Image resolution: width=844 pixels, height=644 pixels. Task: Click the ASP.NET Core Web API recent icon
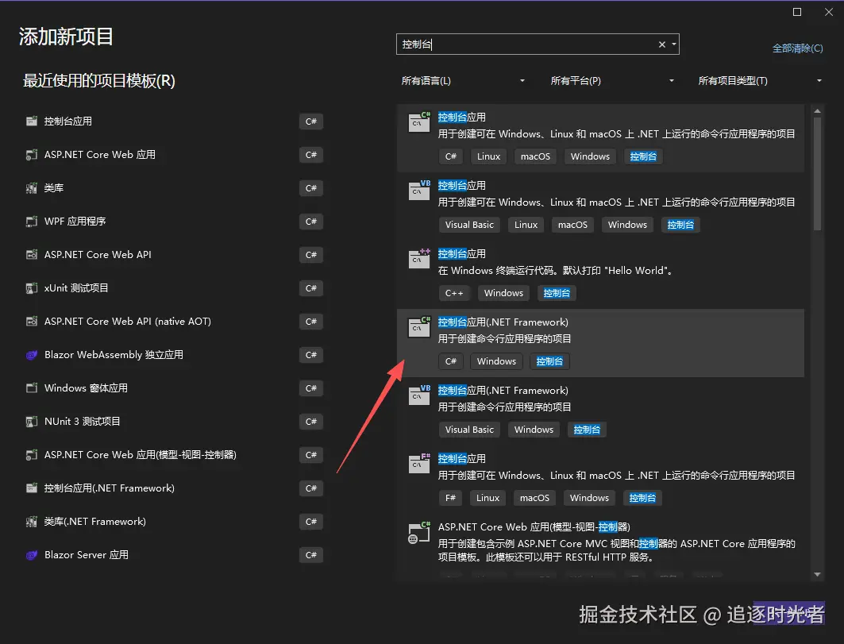point(32,255)
